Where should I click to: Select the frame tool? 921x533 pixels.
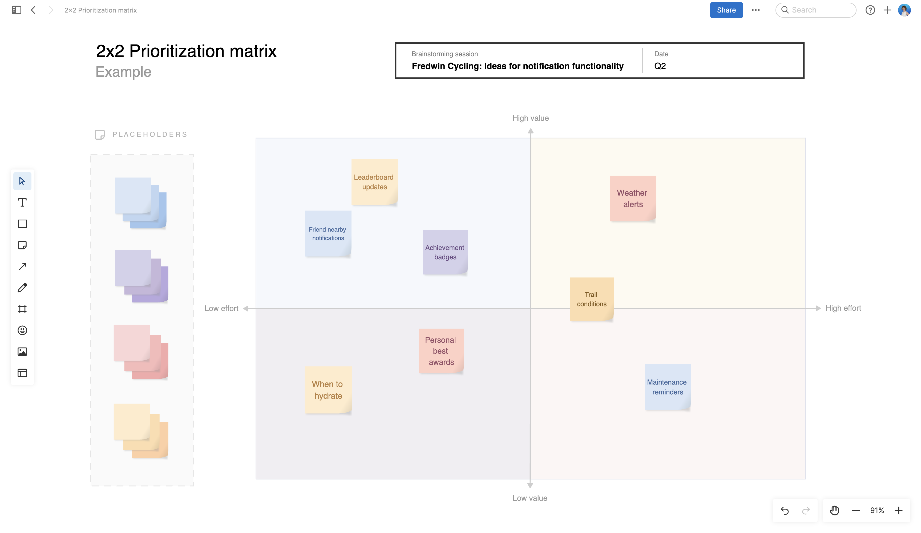22,309
